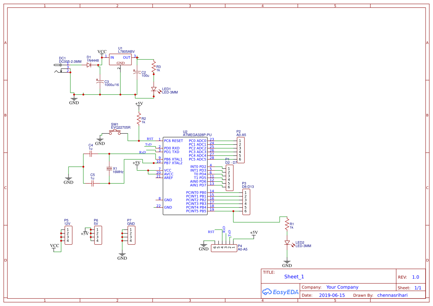Screen dimensions: 433x306
Task: Select the Sheet_1 title text
Action: [x=294, y=276]
